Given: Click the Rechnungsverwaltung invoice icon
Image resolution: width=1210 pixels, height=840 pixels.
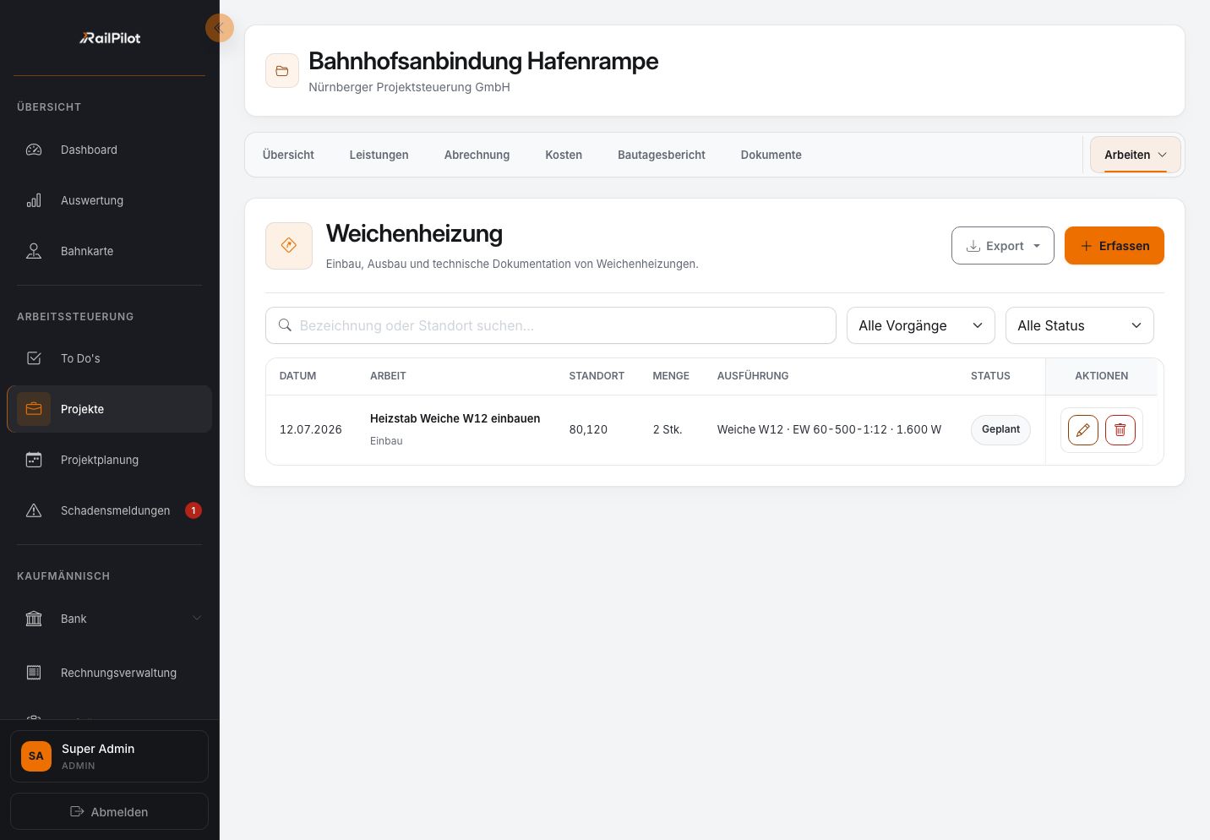Looking at the screenshot, I should pos(34,673).
